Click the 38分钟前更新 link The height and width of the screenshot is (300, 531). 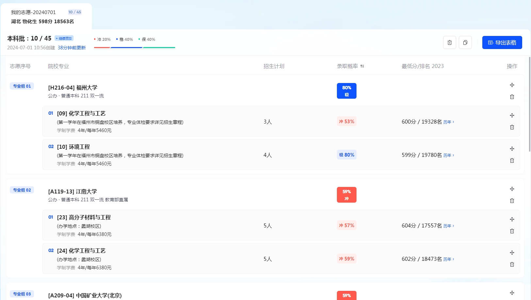[x=72, y=48]
